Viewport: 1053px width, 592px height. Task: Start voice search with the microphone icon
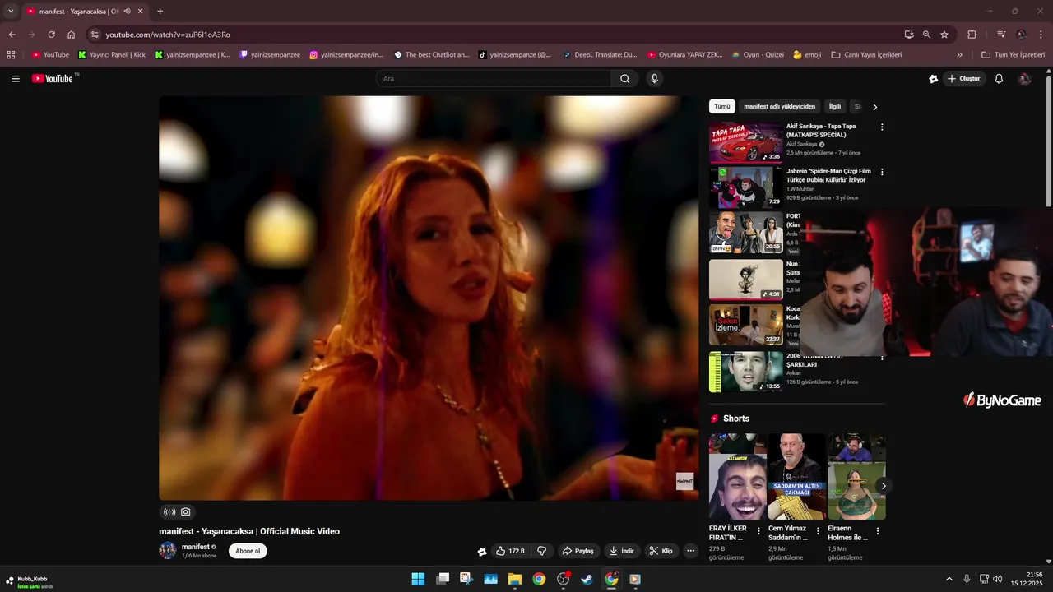[x=654, y=79]
